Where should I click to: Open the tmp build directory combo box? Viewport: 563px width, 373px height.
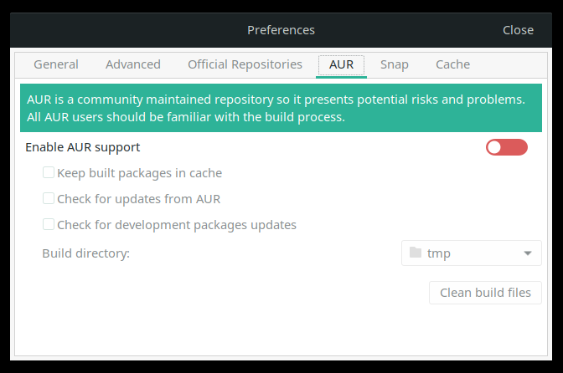pyautogui.click(x=472, y=253)
